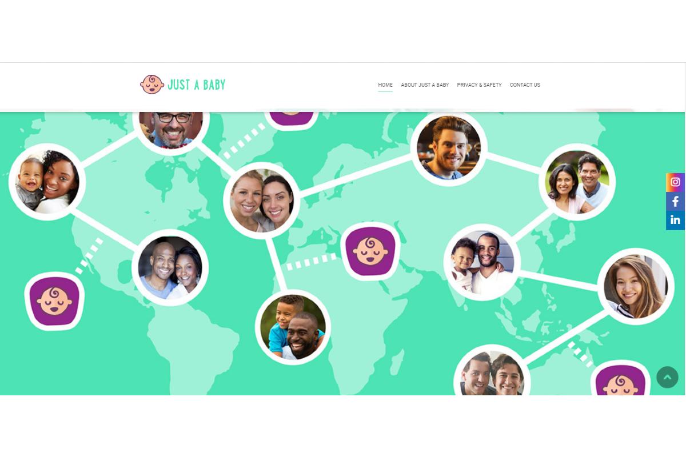
Task: Click photo of smiling woman at far right
Action: coord(636,286)
